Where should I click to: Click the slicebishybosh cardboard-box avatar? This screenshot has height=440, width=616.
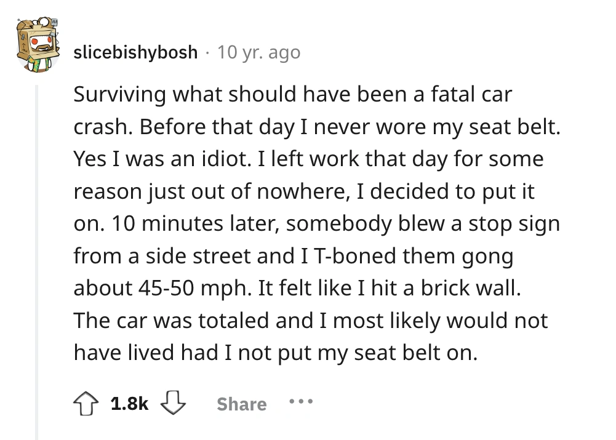tap(36, 42)
